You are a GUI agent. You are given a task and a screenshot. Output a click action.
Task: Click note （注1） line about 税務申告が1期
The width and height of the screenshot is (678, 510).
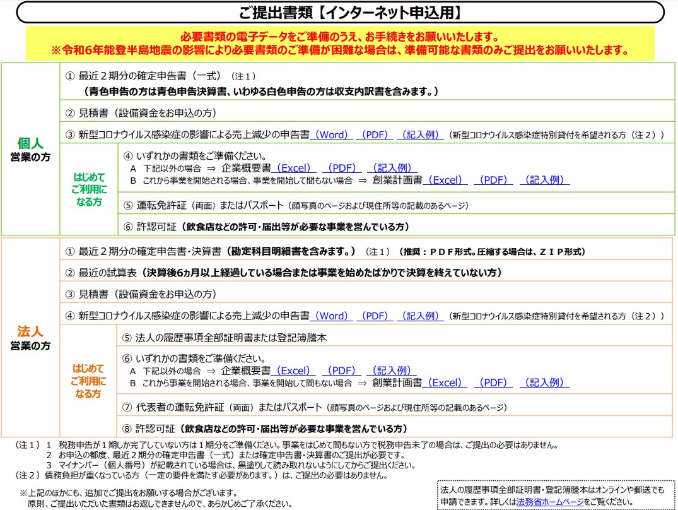click(286, 445)
